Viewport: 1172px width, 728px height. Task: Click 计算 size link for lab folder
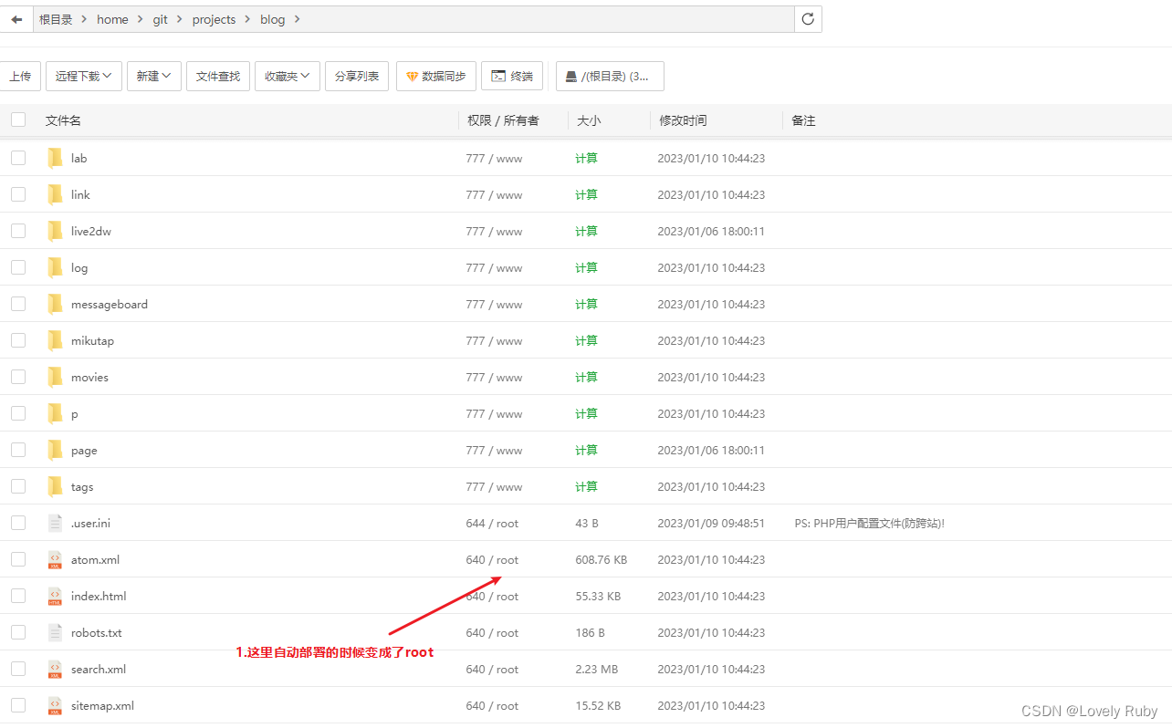click(586, 158)
